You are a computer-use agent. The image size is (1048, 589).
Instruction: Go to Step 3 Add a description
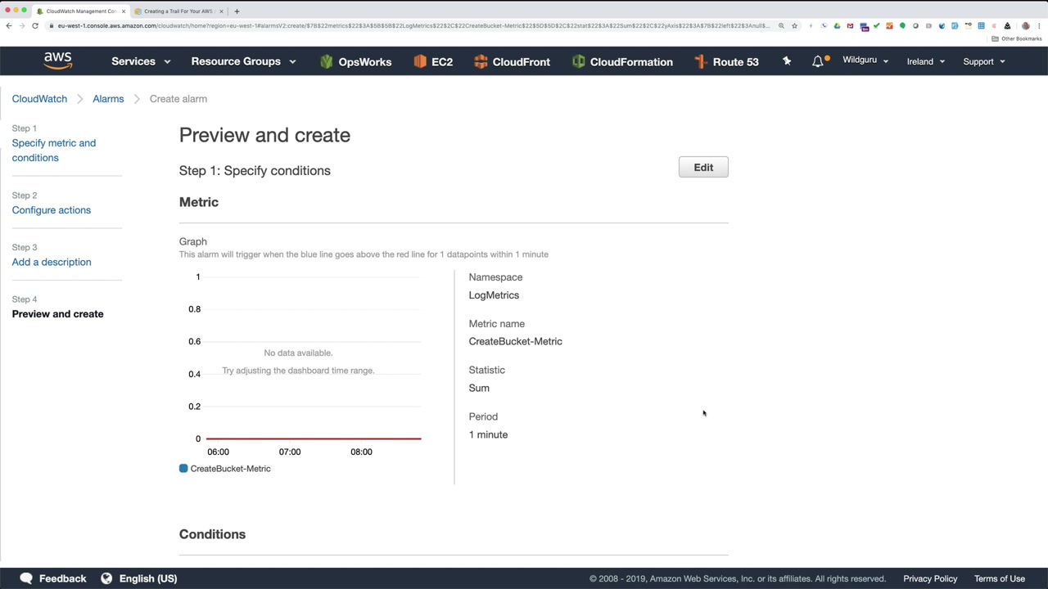tap(52, 262)
